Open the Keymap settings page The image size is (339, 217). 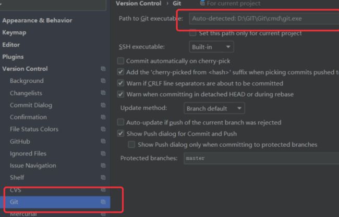pos(14,33)
